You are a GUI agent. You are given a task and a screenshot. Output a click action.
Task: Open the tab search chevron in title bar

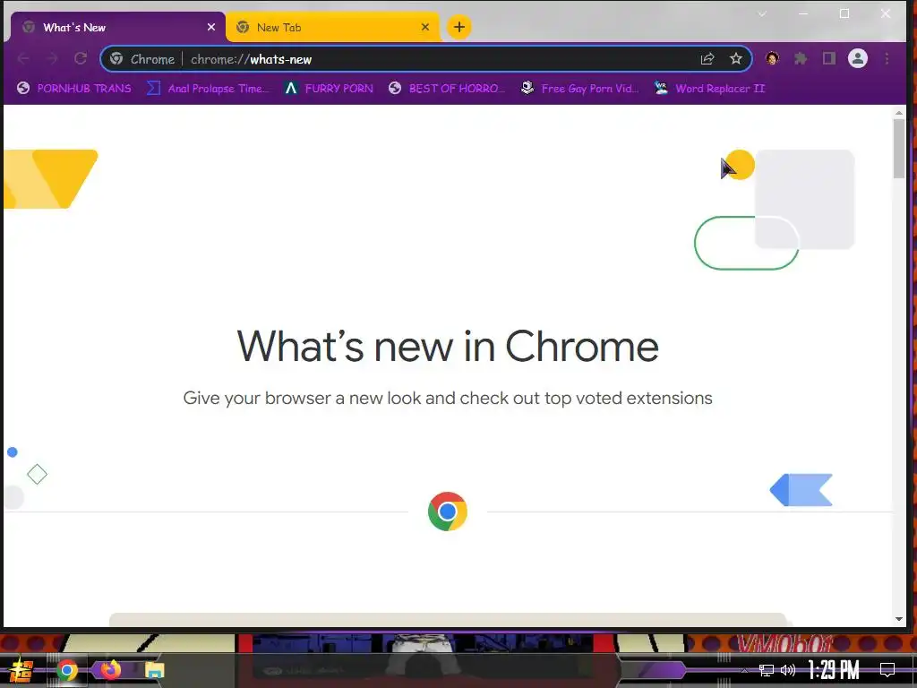pos(762,13)
